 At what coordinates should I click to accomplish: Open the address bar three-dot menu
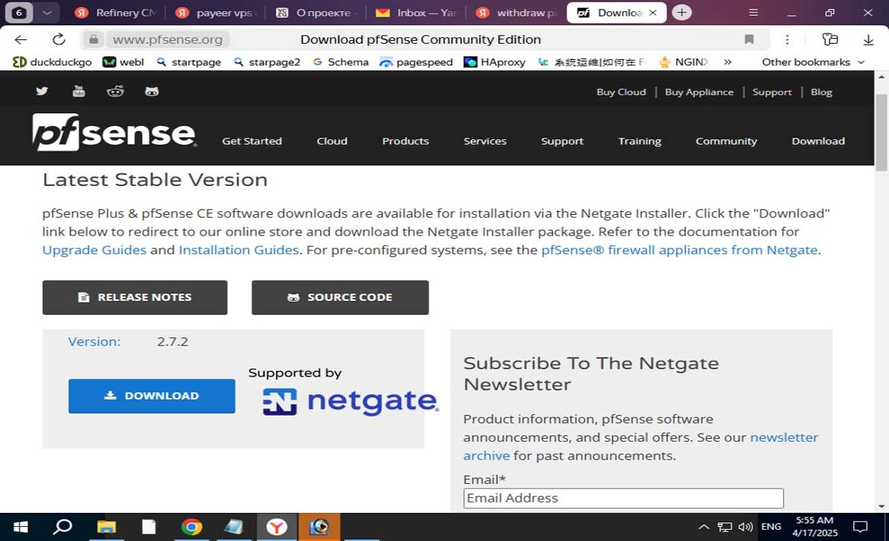point(788,39)
